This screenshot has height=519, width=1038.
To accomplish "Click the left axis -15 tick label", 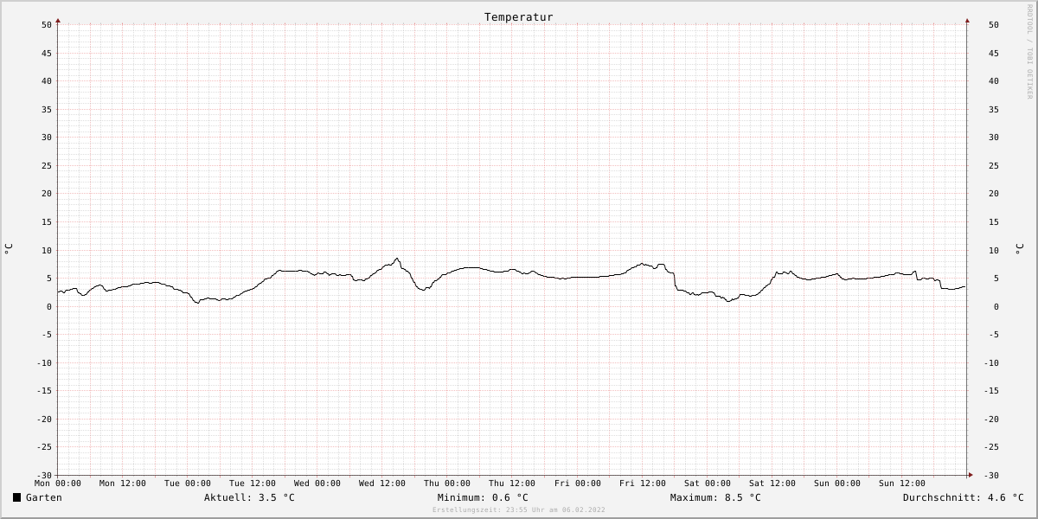I will click(44, 391).
